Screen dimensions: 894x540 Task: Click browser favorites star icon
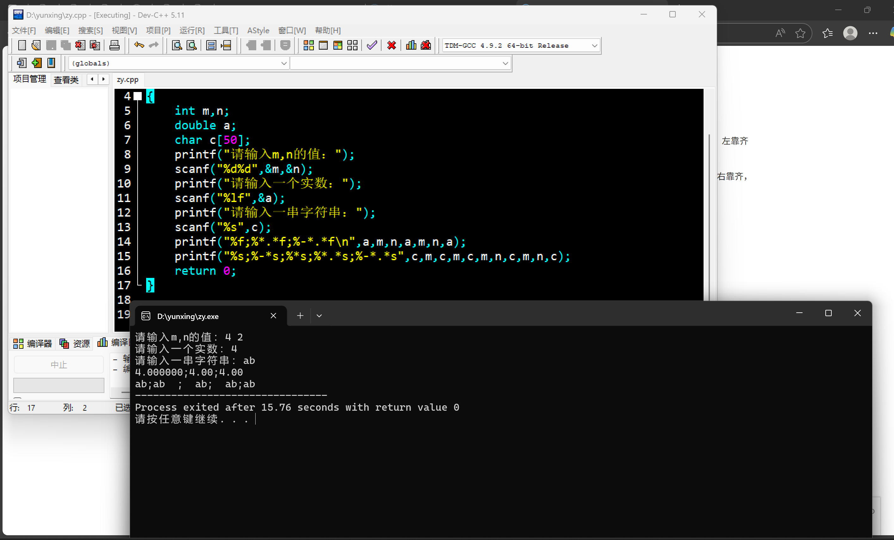tap(800, 34)
